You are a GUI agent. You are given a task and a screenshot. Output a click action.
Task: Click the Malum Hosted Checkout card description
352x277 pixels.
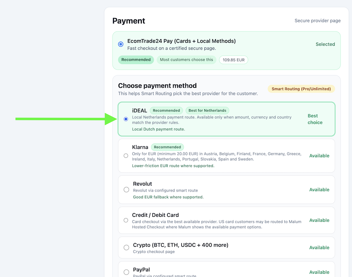pyautogui.click(x=216, y=224)
